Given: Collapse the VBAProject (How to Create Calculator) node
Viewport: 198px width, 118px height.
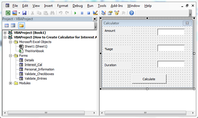Looking at the screenshot, I should (5, 37).
